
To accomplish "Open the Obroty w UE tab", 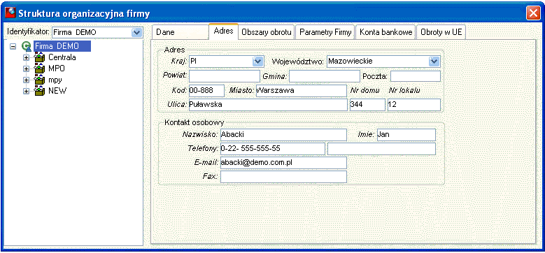I will (x=441, y=32).
